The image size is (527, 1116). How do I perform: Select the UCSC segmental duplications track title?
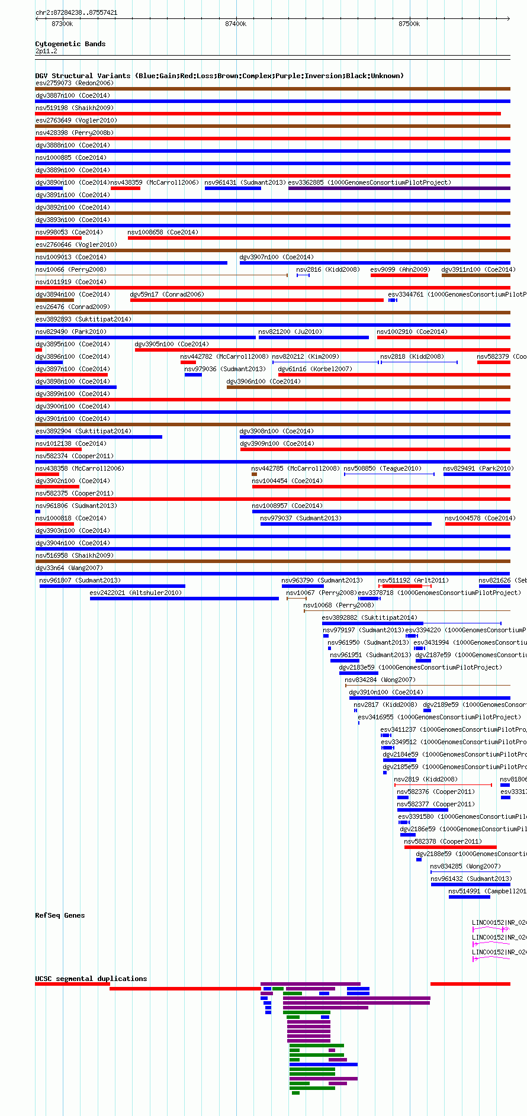coord(91,979)
